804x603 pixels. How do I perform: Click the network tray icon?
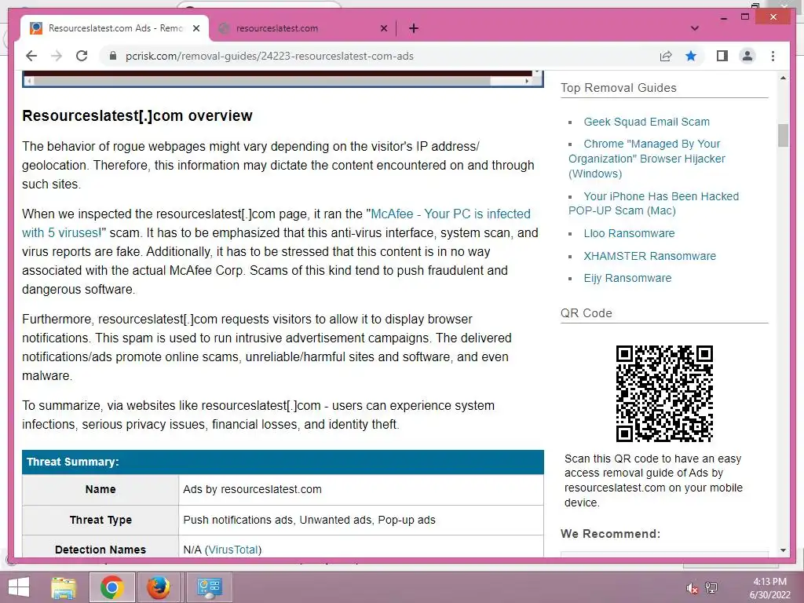click(711, 588)
